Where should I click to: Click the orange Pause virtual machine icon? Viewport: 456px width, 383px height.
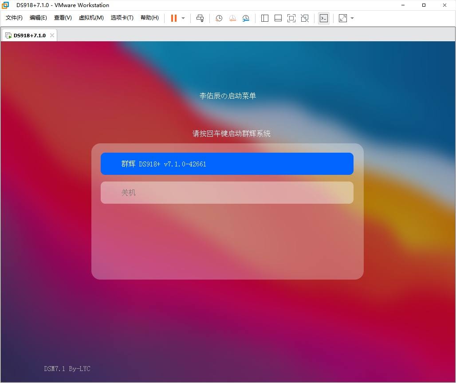[x=174, y=18]
